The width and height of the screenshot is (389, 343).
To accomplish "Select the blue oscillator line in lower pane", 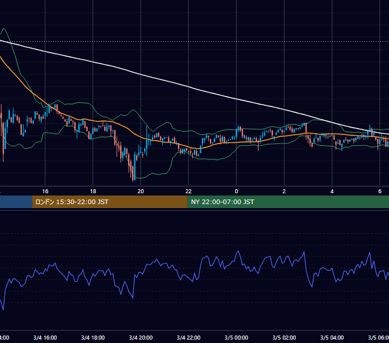I will pyautogui.click(x=156, y=260).
